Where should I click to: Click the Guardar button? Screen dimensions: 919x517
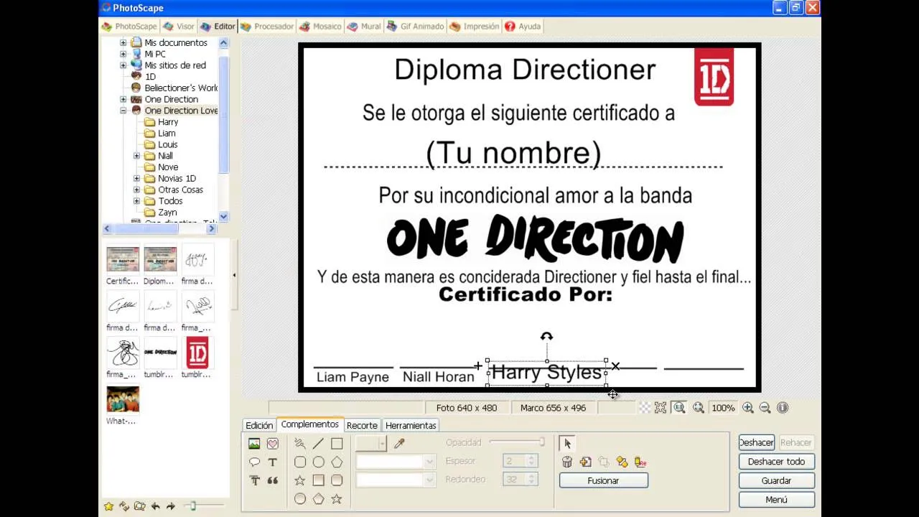[x=776, y=480]
